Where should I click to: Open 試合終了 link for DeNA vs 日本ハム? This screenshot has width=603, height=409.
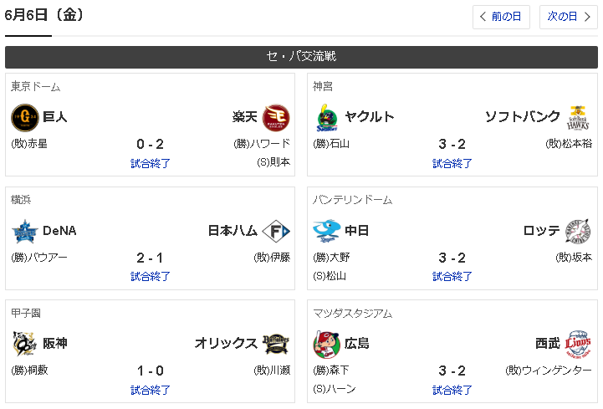click(151, 276)
